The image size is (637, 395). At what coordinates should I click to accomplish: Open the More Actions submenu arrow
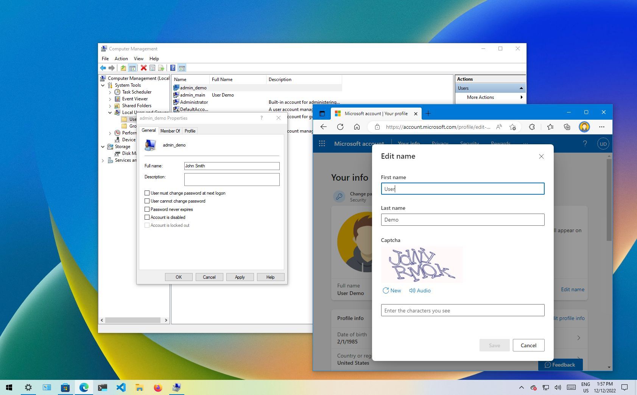[521, 97]
